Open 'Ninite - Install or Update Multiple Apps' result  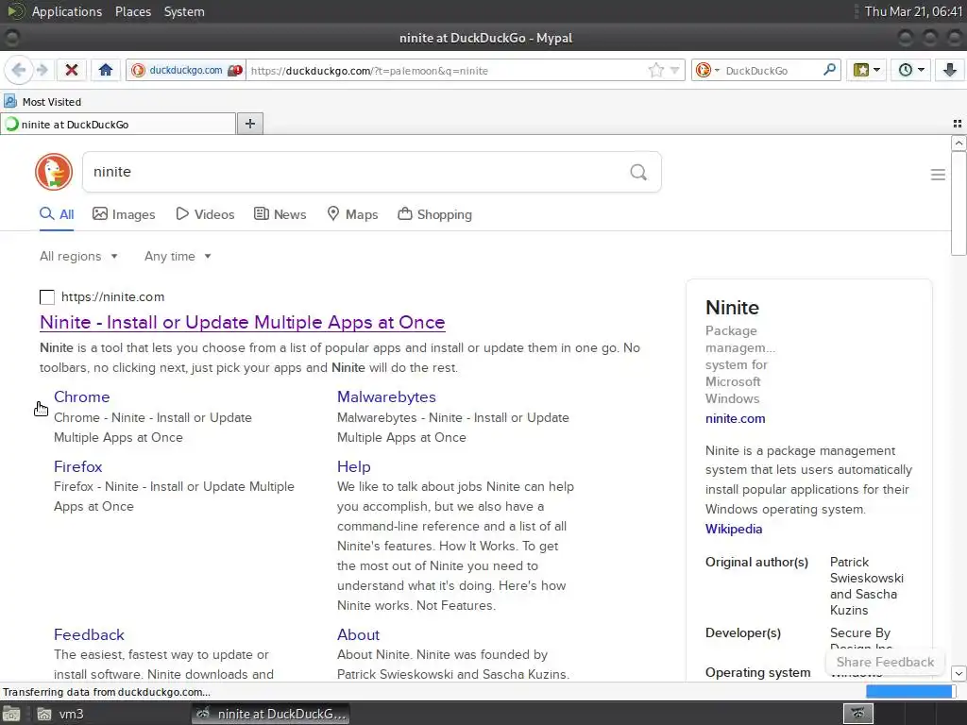point(243,323)
